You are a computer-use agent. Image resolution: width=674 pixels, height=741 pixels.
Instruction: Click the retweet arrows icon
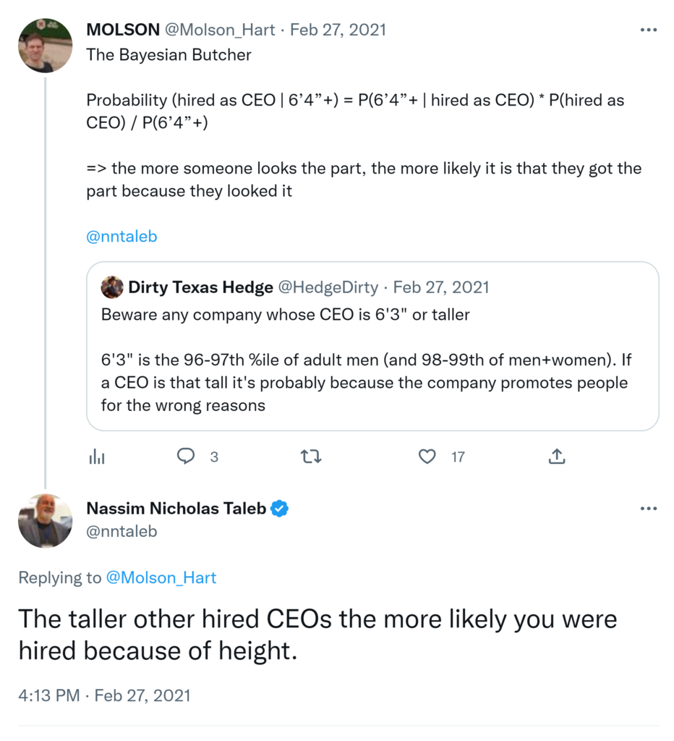pos(310,457)
